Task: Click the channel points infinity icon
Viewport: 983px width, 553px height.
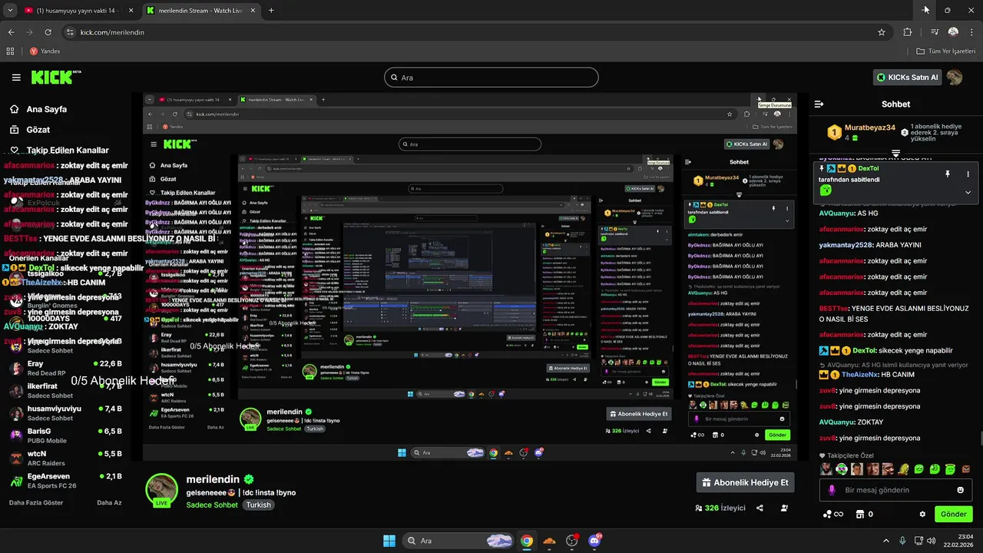Action: pyautogui.click(x=833, y=514)
